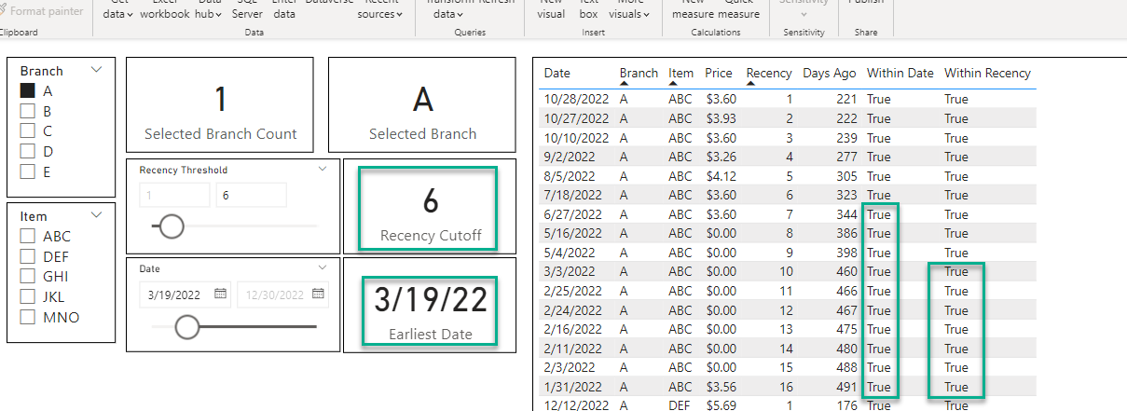The height and width of the screenshot is (411, 1127).
Task: Sort table by Item column header
Action: 681,73
